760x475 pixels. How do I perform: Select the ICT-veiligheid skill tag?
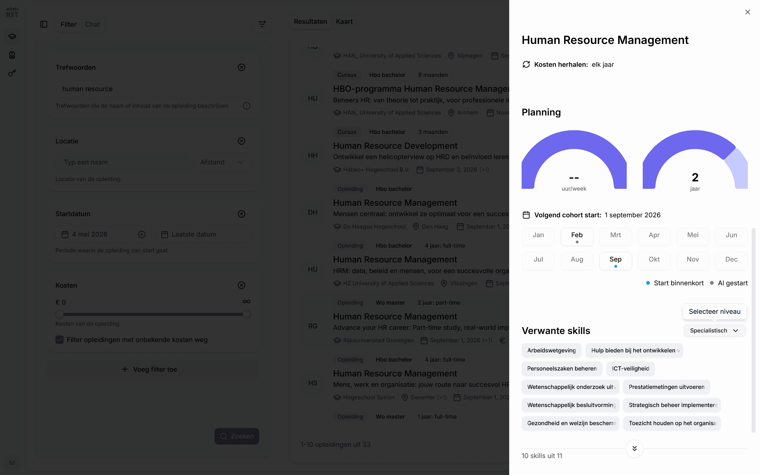631,368
